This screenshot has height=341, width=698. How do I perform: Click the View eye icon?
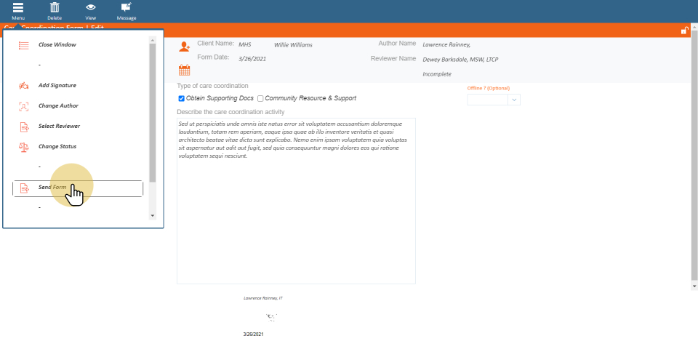point(91,7)
